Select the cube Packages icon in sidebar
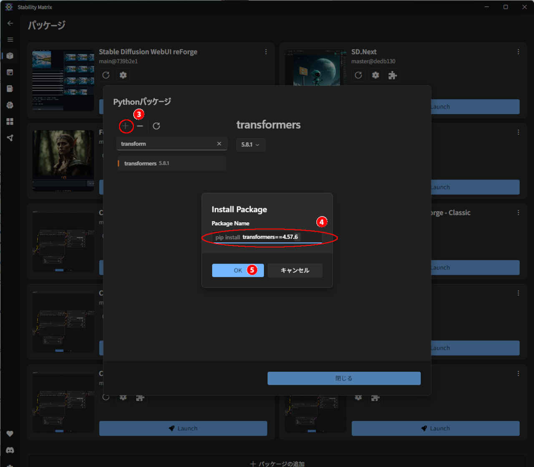This screenshot has width=534, height=467. [10, 56]
